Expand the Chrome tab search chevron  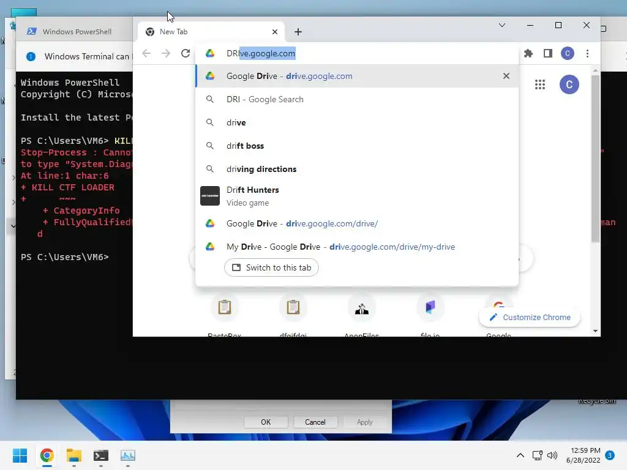point(502,25)
